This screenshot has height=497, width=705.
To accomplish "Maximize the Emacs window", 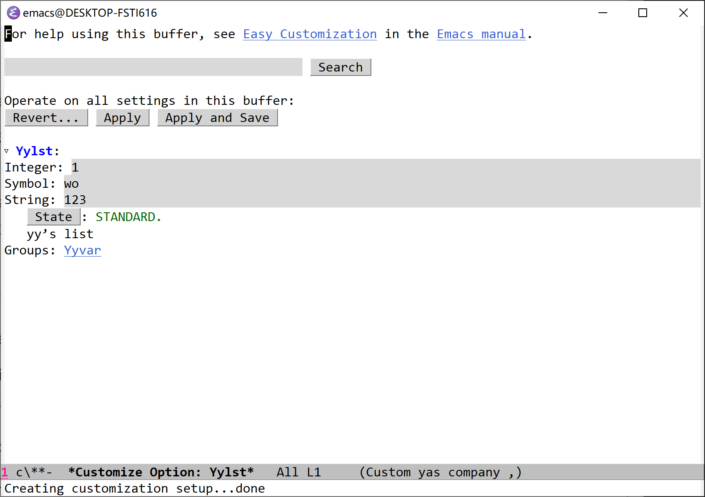I will pyautogui.click(x=643, y=13).
